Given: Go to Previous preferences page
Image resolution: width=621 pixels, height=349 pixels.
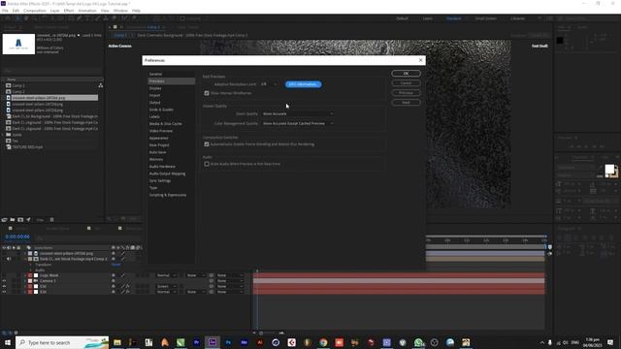Looking at the screenshot, I should [x=406, y=93].
